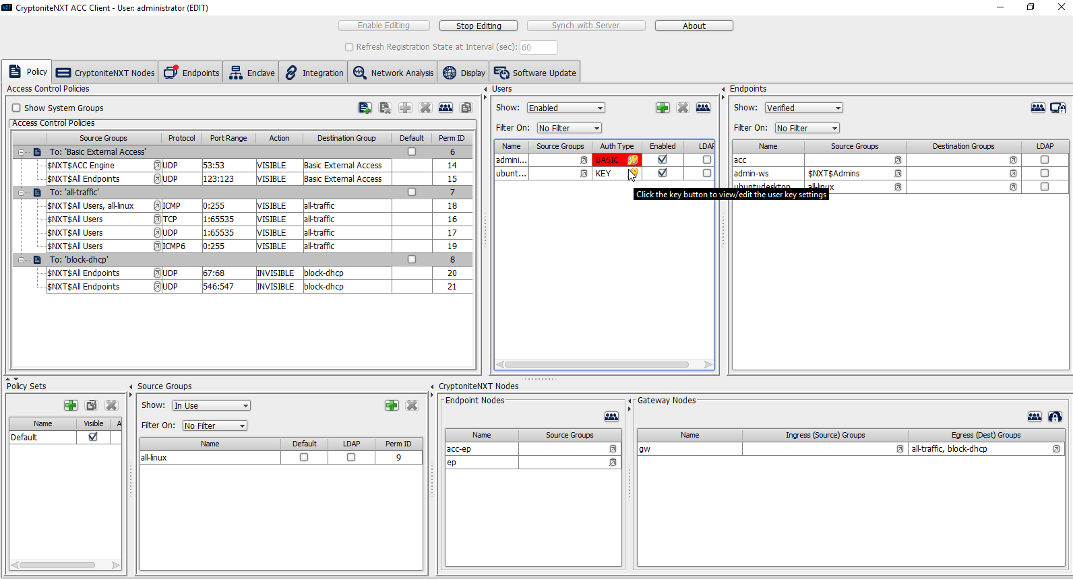This screenshot has height=579, width=1073.
Task: Select 'all-linux' source group row
Action: [x=281, y=458]
